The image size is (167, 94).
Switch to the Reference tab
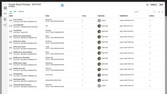(x=21, y=11)
